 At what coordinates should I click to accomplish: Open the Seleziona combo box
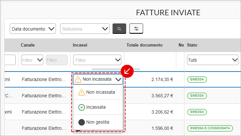[x=85, y=29]
